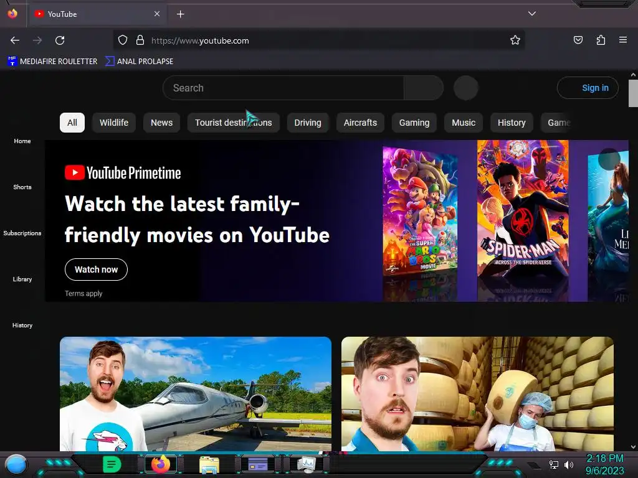The width and height of the screenshot is (638, 478).
Task: Open the purple window taskbar icon
Action: 257,464
